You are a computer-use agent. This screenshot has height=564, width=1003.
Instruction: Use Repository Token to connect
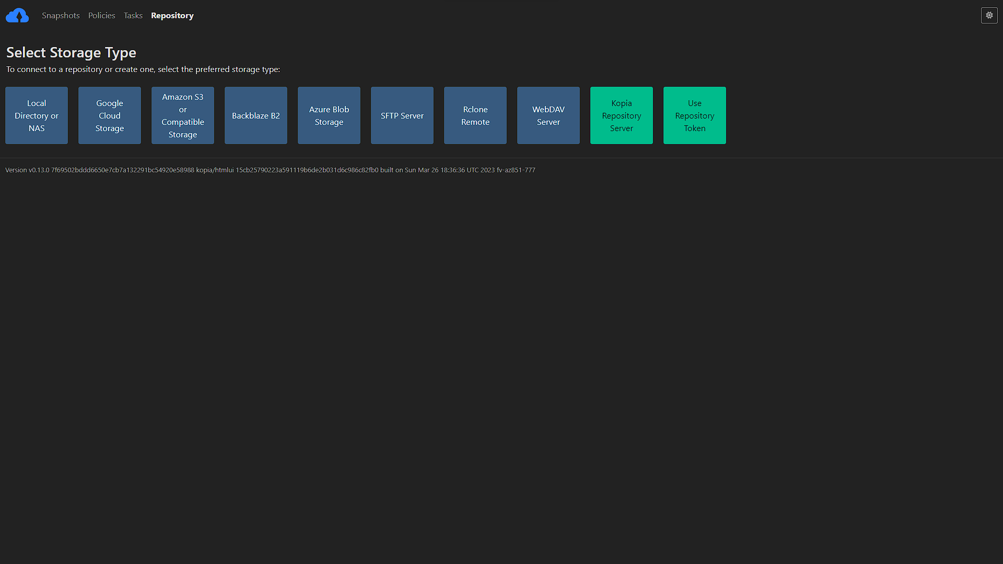694,115
